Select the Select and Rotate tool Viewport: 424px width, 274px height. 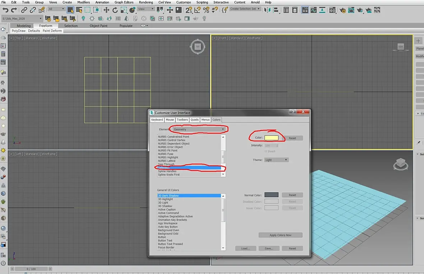click(x=115, y=10)
